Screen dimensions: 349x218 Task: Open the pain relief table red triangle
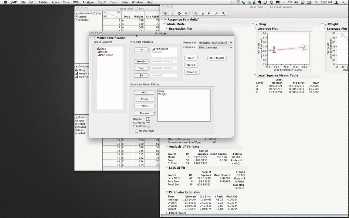pyautogui.click(x=76, y=13)
